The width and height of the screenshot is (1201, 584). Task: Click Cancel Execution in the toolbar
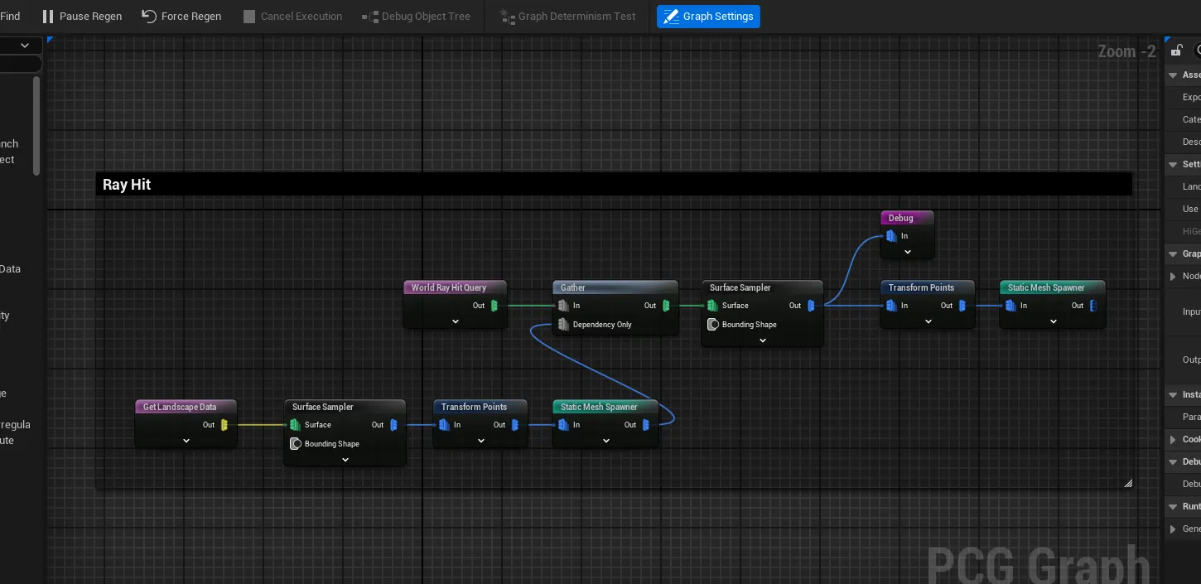[292, 17]
